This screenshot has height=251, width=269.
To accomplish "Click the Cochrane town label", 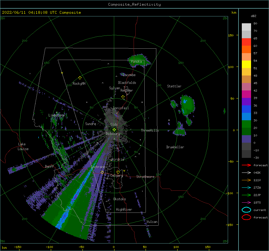I will tap(98, 167).
